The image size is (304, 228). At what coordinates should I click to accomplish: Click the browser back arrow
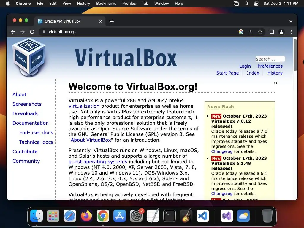[x=13, y=32]
